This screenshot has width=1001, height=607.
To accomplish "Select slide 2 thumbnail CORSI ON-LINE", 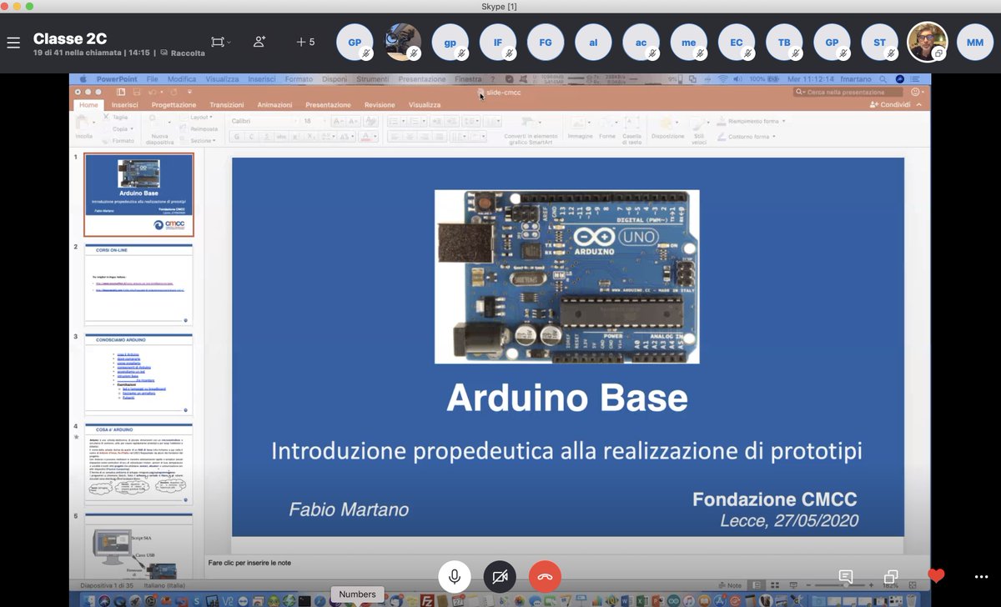I will 138,283.
